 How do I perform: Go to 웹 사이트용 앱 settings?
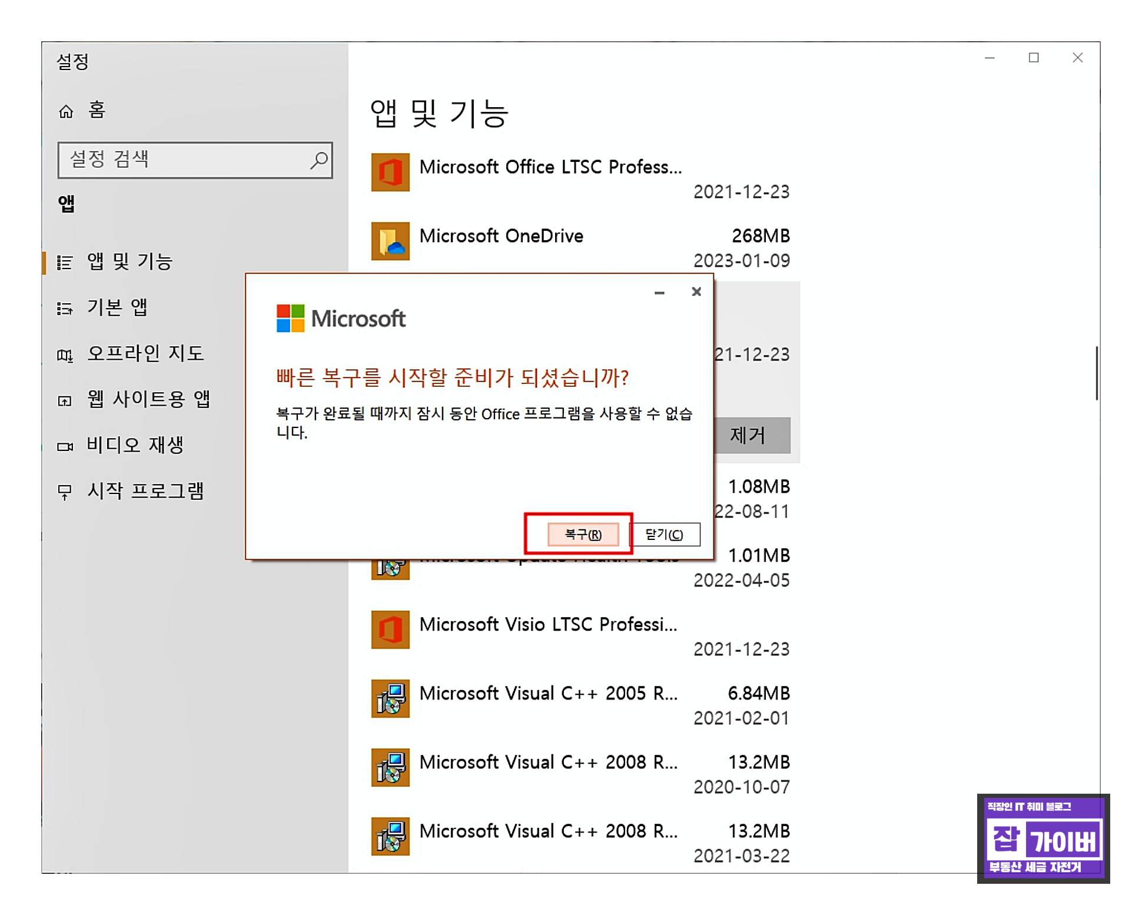148,399
